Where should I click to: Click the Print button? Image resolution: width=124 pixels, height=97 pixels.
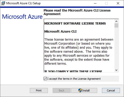[39, 90]
